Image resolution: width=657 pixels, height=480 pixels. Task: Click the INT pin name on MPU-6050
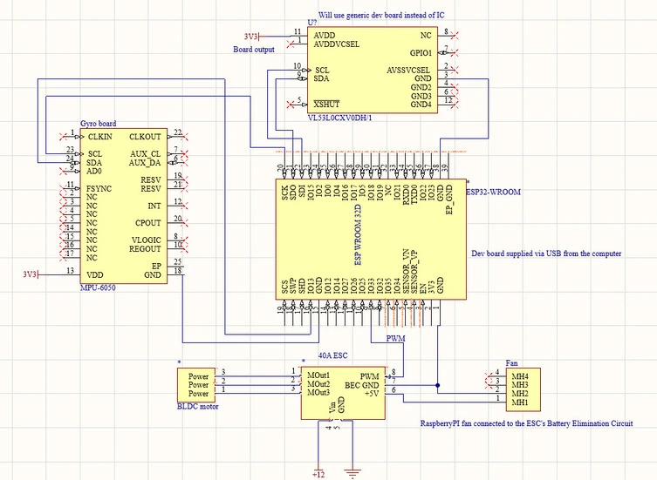point(154,206)
